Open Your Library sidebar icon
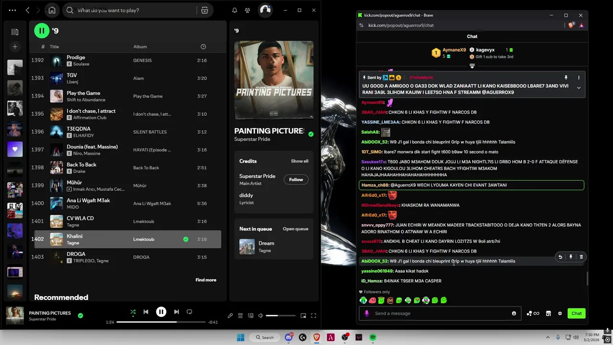Viewport: 613px width, 345px height. [15, 32]
